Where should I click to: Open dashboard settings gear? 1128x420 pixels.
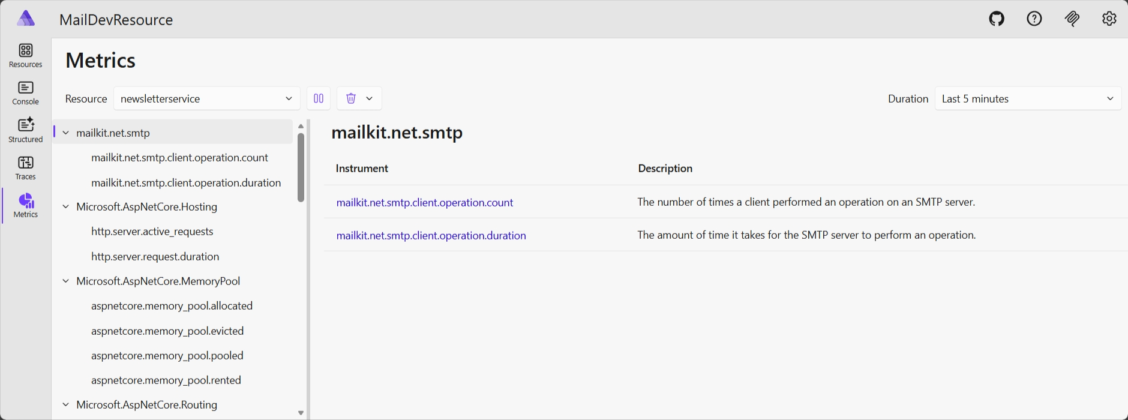tap(1109, 19)
